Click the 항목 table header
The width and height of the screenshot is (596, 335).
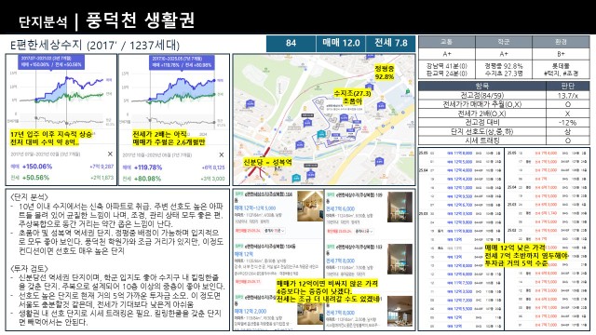(482, 86)
